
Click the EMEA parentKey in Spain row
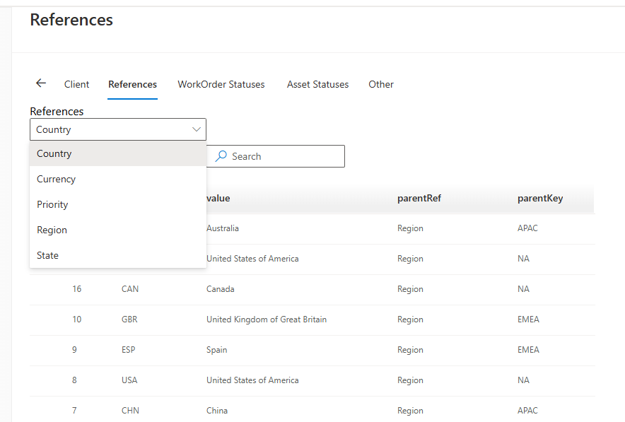528,350
